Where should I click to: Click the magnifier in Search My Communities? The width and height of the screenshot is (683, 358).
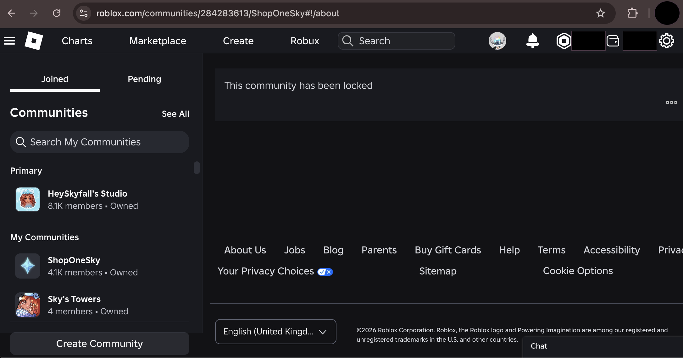coord(21,142)
